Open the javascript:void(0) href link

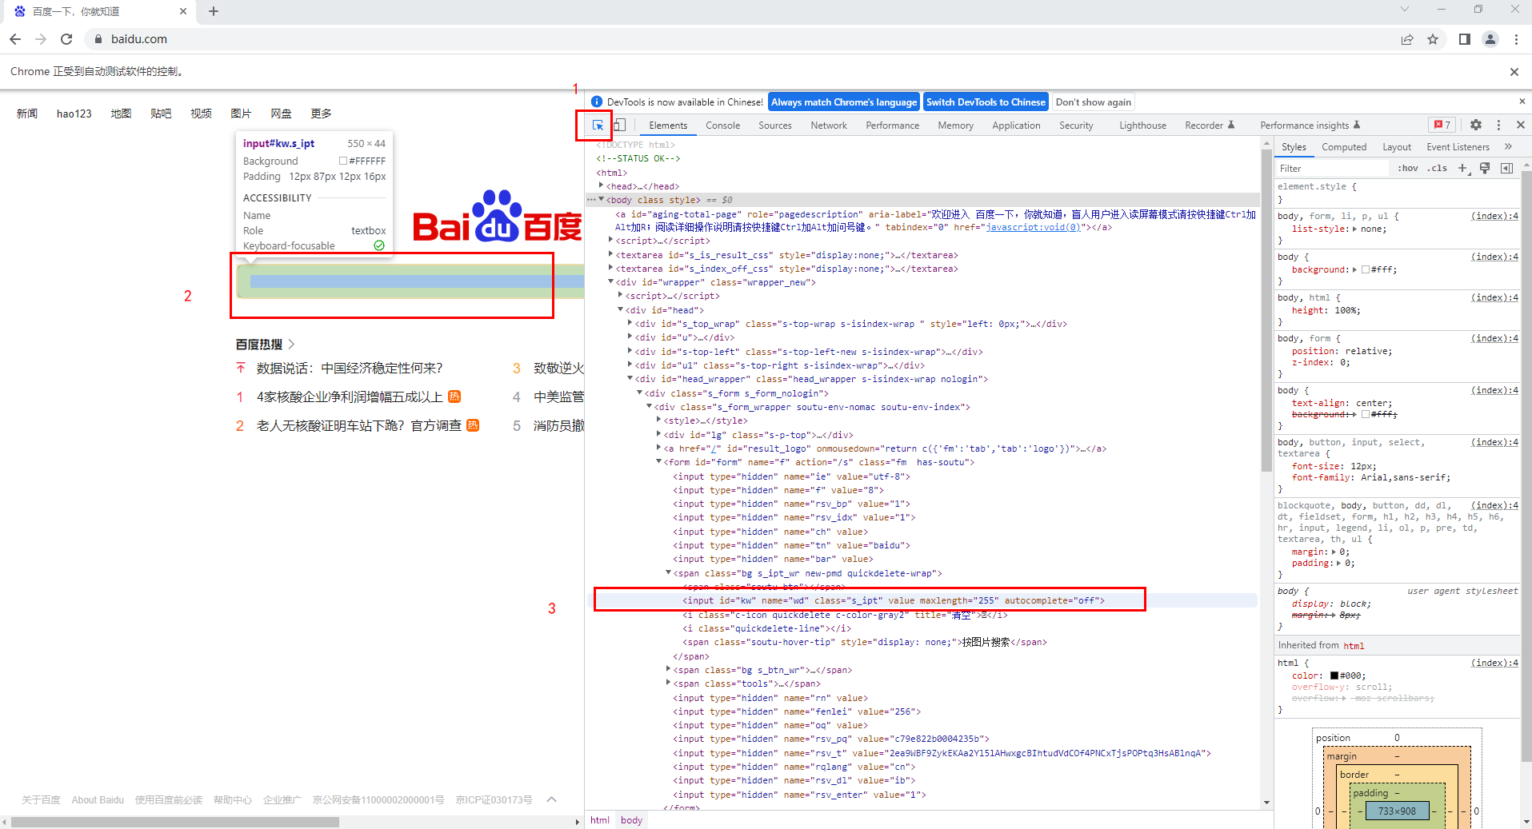(x=1033, y=227)
